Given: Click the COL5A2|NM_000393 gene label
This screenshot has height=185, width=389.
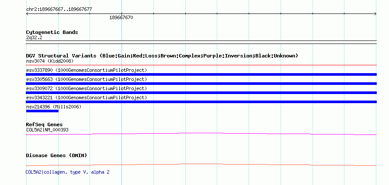Looking at the screenshot, I should click(47, 130).
